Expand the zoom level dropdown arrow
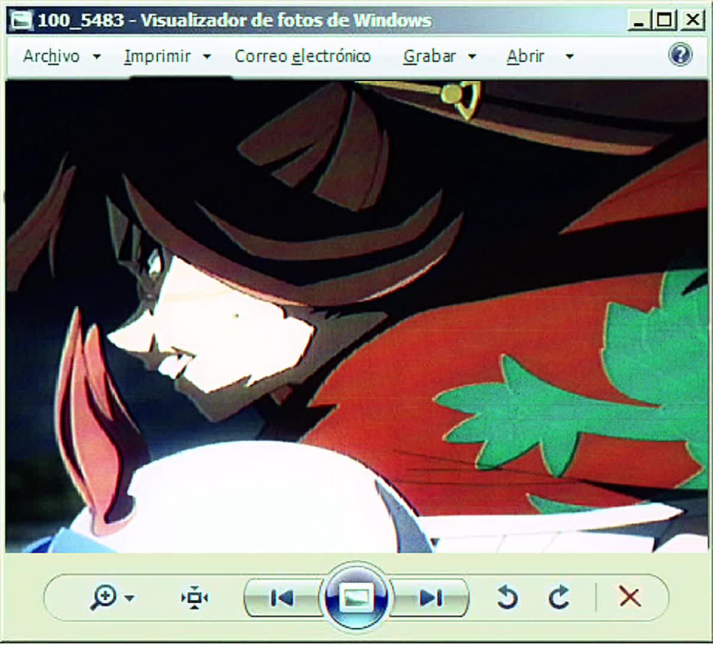 coord(130,598)
